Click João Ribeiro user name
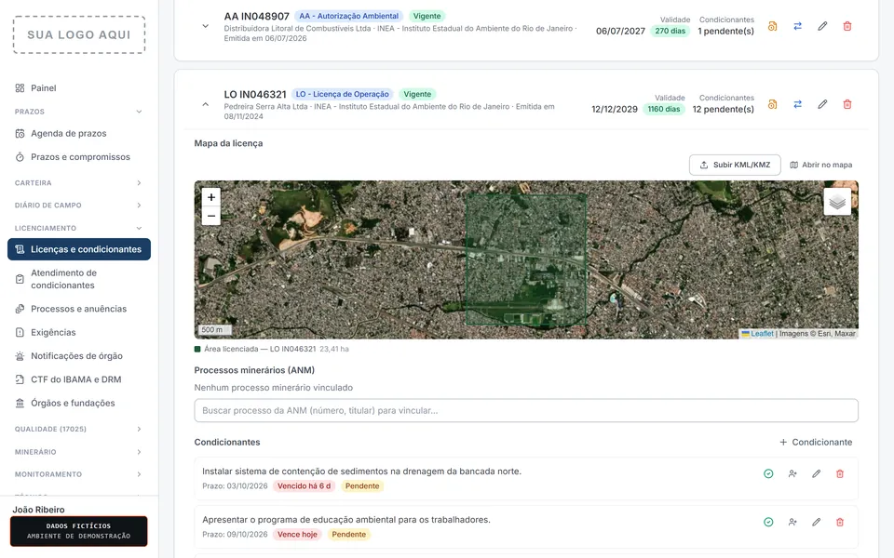The image size is (894, 558). click(x=39, y=510)
